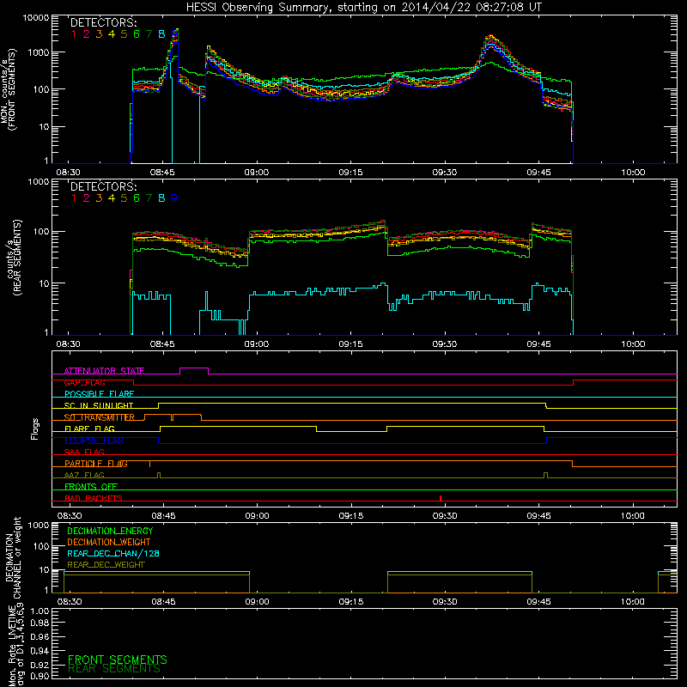Select orange detector 3 in rear segments legend
Screen dimensions: 687x687
(x=99, y=198)
